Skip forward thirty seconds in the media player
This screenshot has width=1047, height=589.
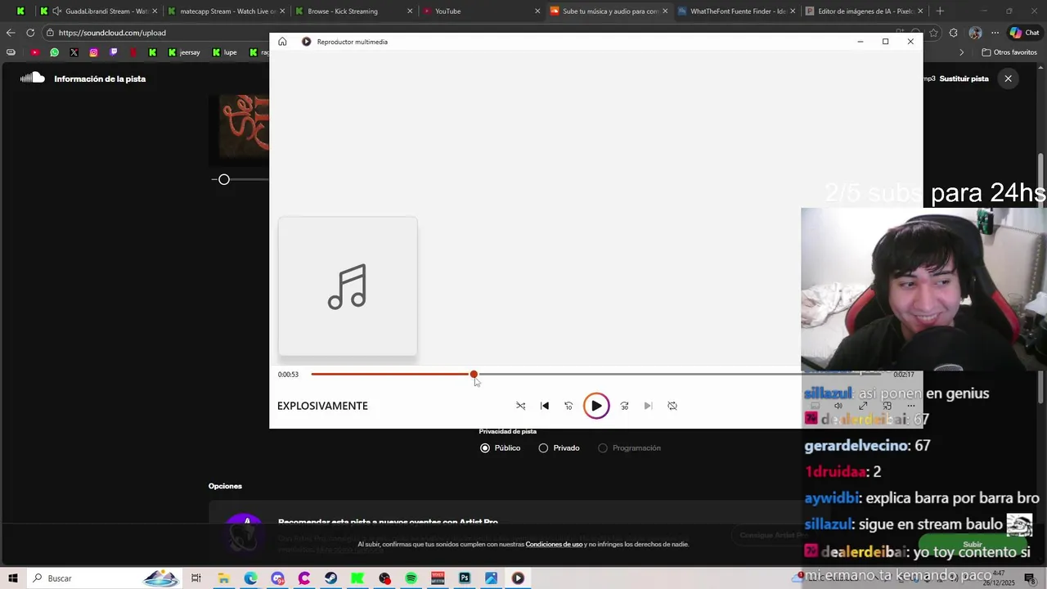[x=624, y=406]
